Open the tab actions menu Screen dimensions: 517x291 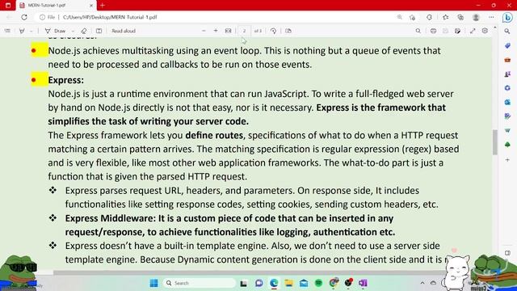[x=8, y=6]
